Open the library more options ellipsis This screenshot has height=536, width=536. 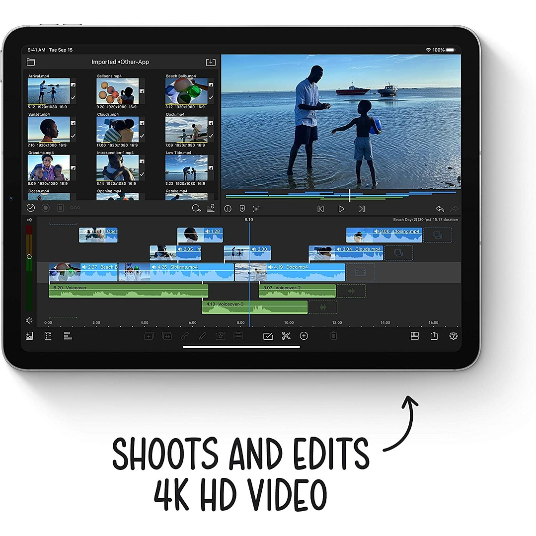[75, 208]
